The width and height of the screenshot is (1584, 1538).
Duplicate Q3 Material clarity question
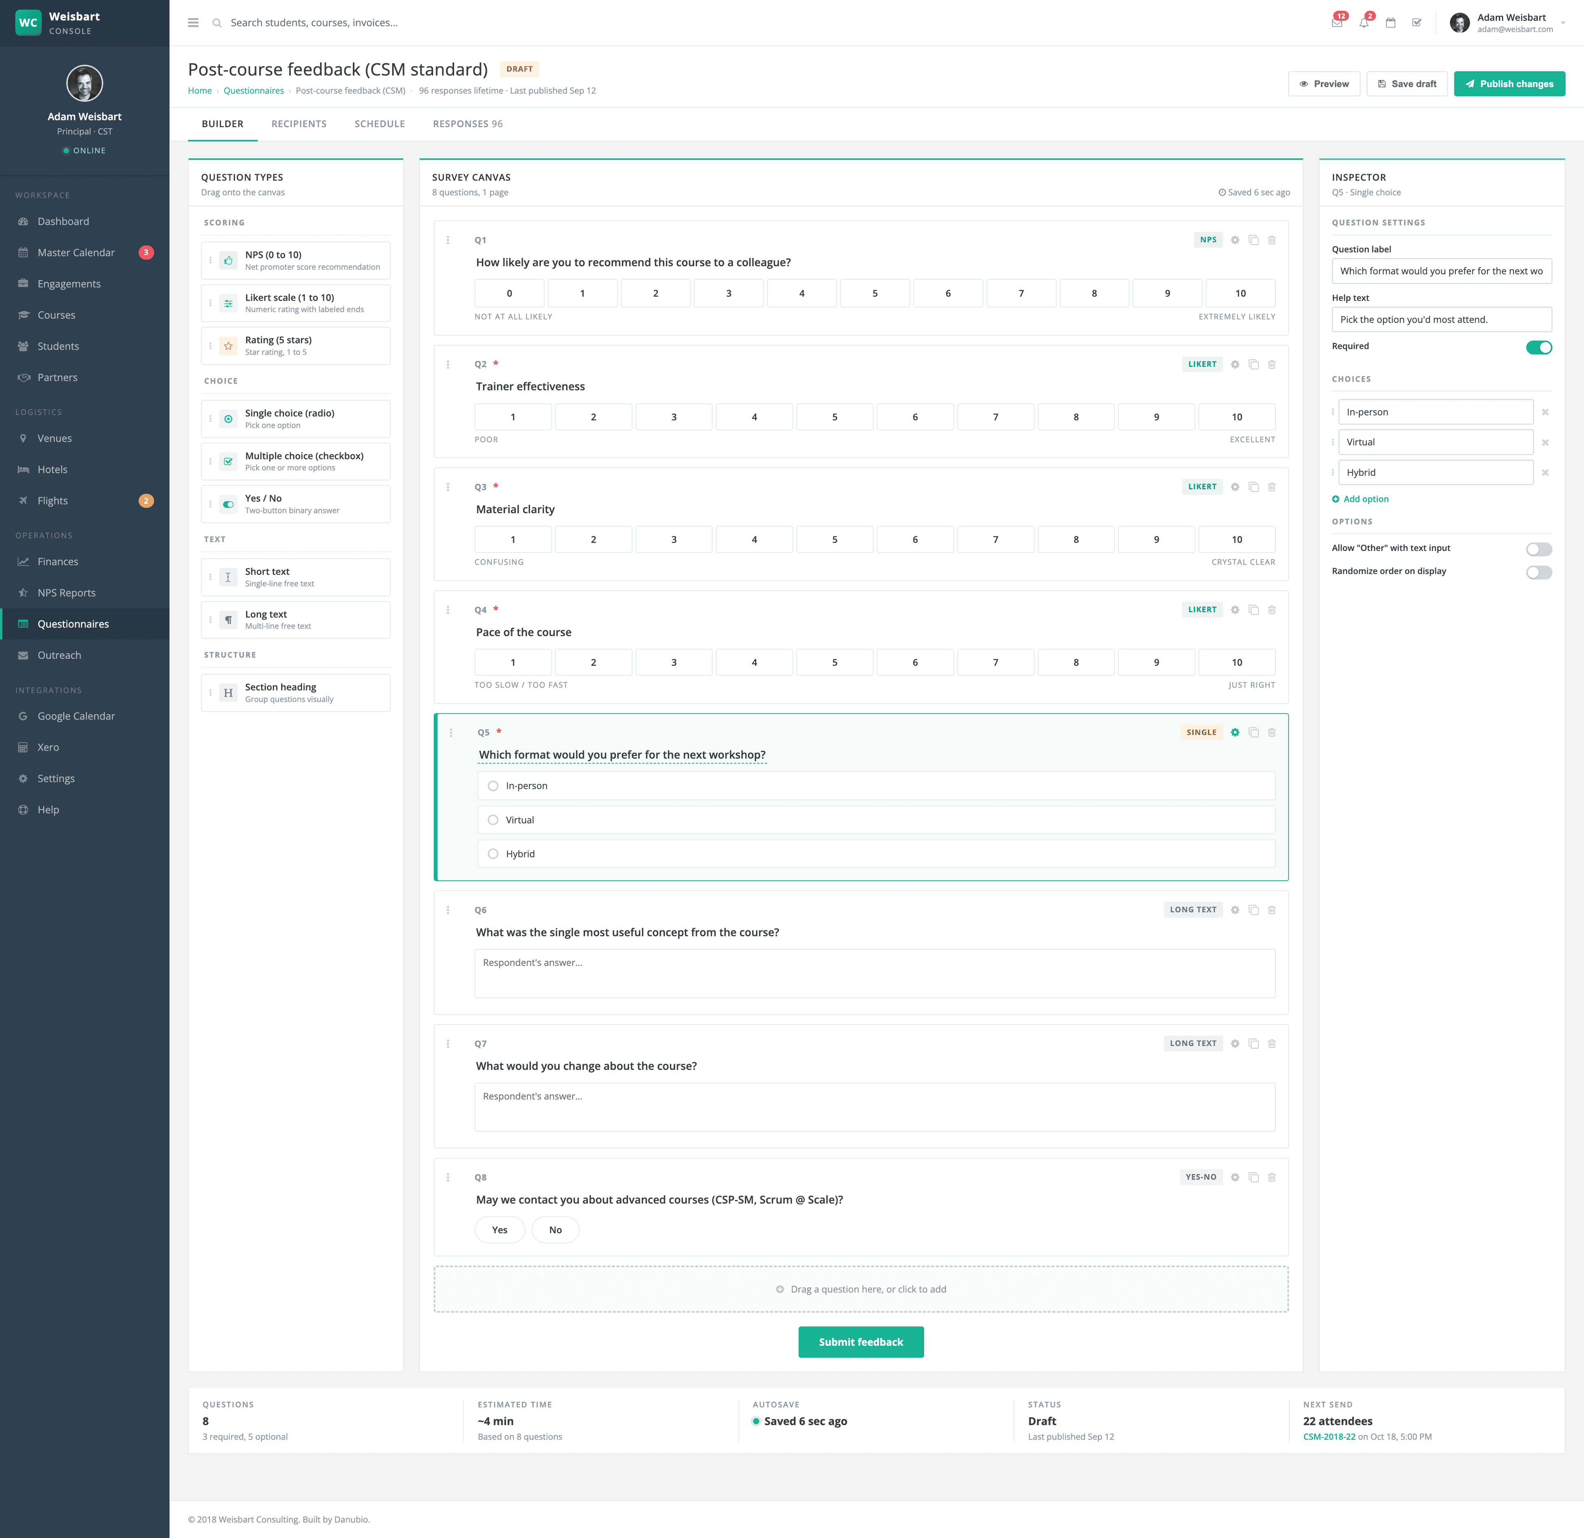1254,487
